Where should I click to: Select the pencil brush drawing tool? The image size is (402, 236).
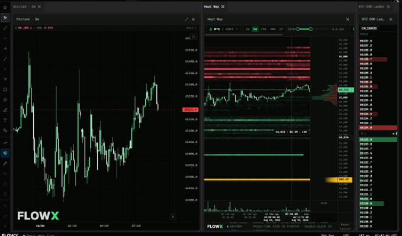pos(5,110)
